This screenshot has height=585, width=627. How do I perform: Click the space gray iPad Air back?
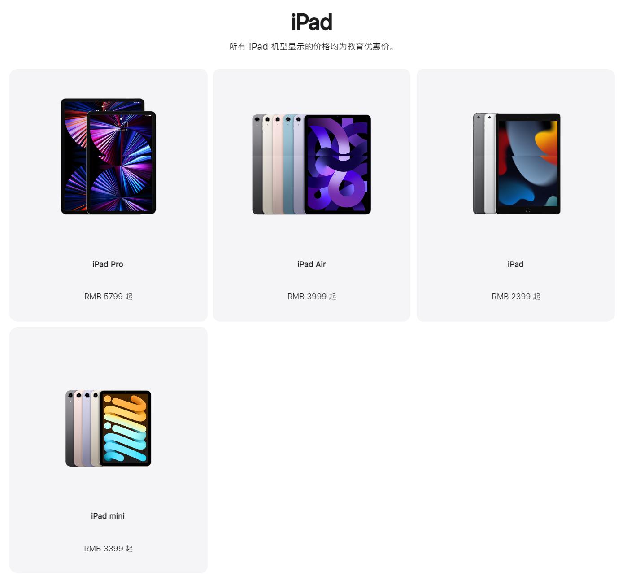(x=257, y=164)
